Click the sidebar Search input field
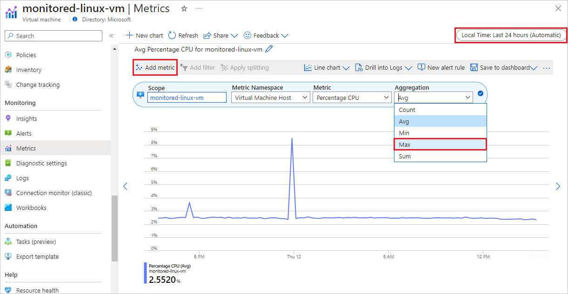Screen dimensions: 568x294 tap(53, 36)
